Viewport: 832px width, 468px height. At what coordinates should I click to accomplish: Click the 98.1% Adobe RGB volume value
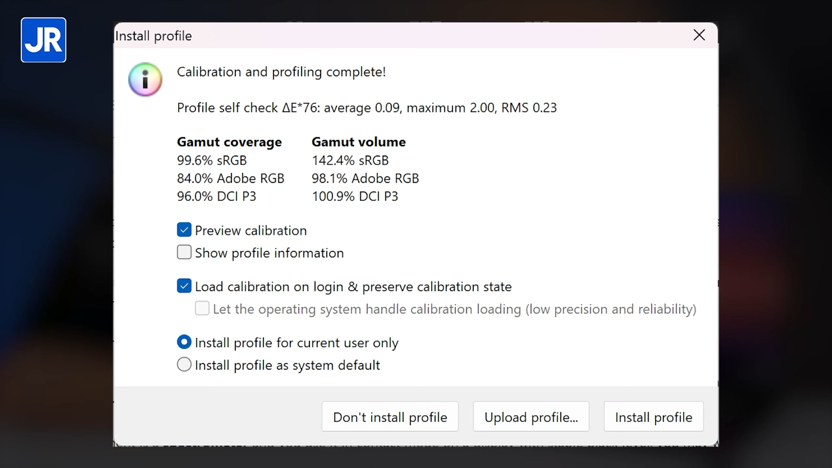click(x=365, y=178)
